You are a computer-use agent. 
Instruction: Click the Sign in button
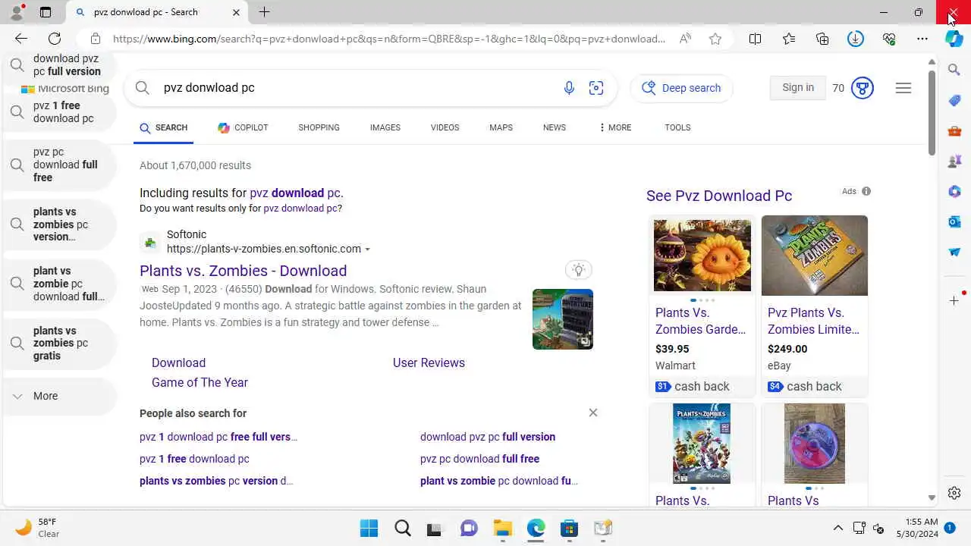coord(798,88)
